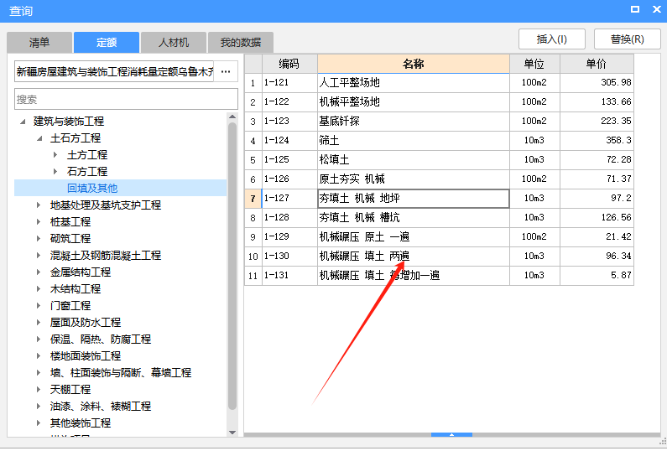Expand the 金属结构工程 node
Image resolution: width=667 pixels, height=451 pixels.
tap(39, 272)
